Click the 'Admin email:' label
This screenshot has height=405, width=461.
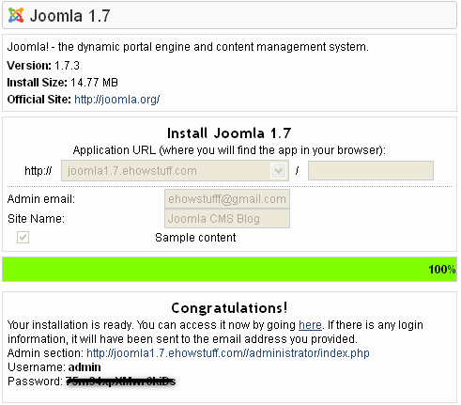[41, 199]
